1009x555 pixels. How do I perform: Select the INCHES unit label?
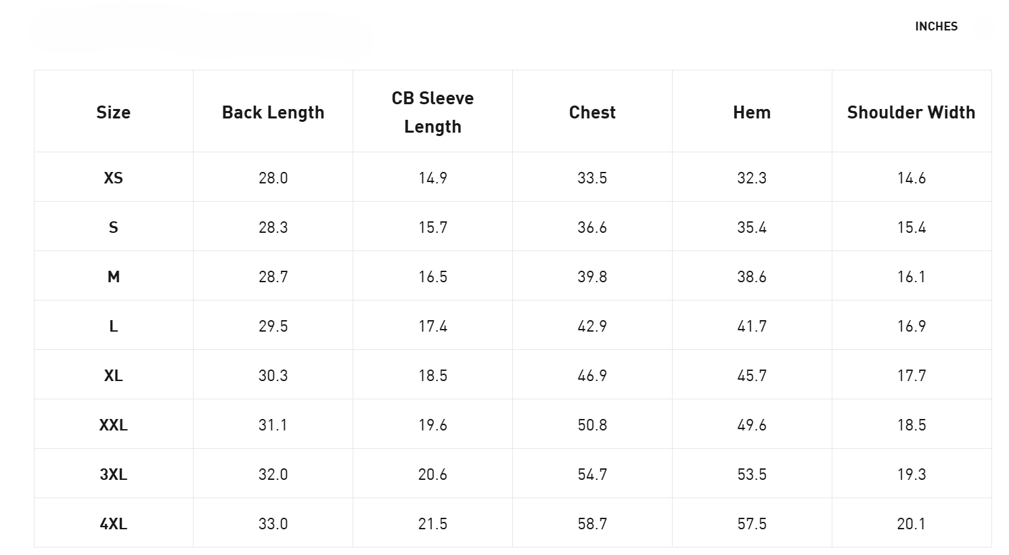[936, 26]
